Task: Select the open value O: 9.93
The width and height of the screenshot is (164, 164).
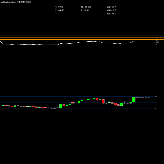Action: [59, 7]
